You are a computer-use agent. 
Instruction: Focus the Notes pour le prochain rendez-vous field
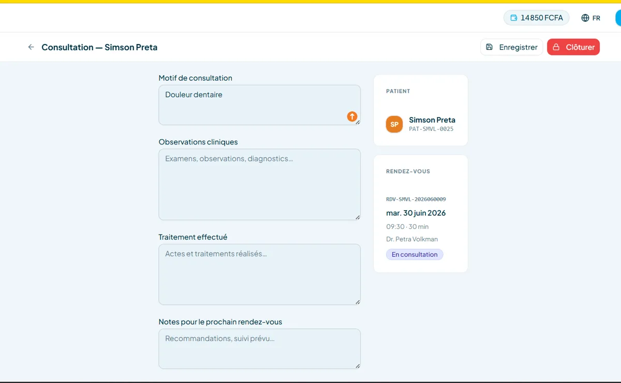[x=259, y=349]
